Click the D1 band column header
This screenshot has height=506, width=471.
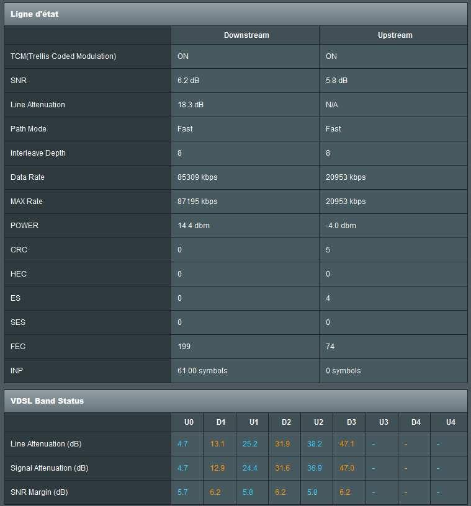(221, 422)
